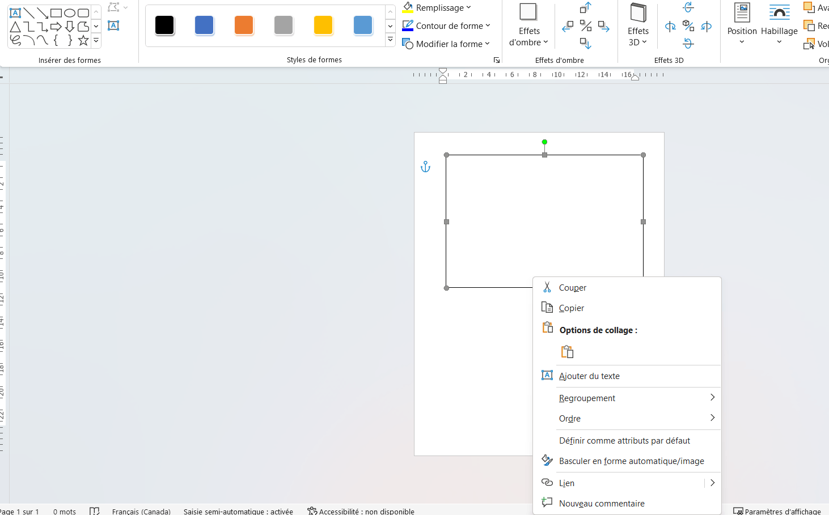Open the Modifier la forme dropdown
829x515 pixels.
coord(446,44)
